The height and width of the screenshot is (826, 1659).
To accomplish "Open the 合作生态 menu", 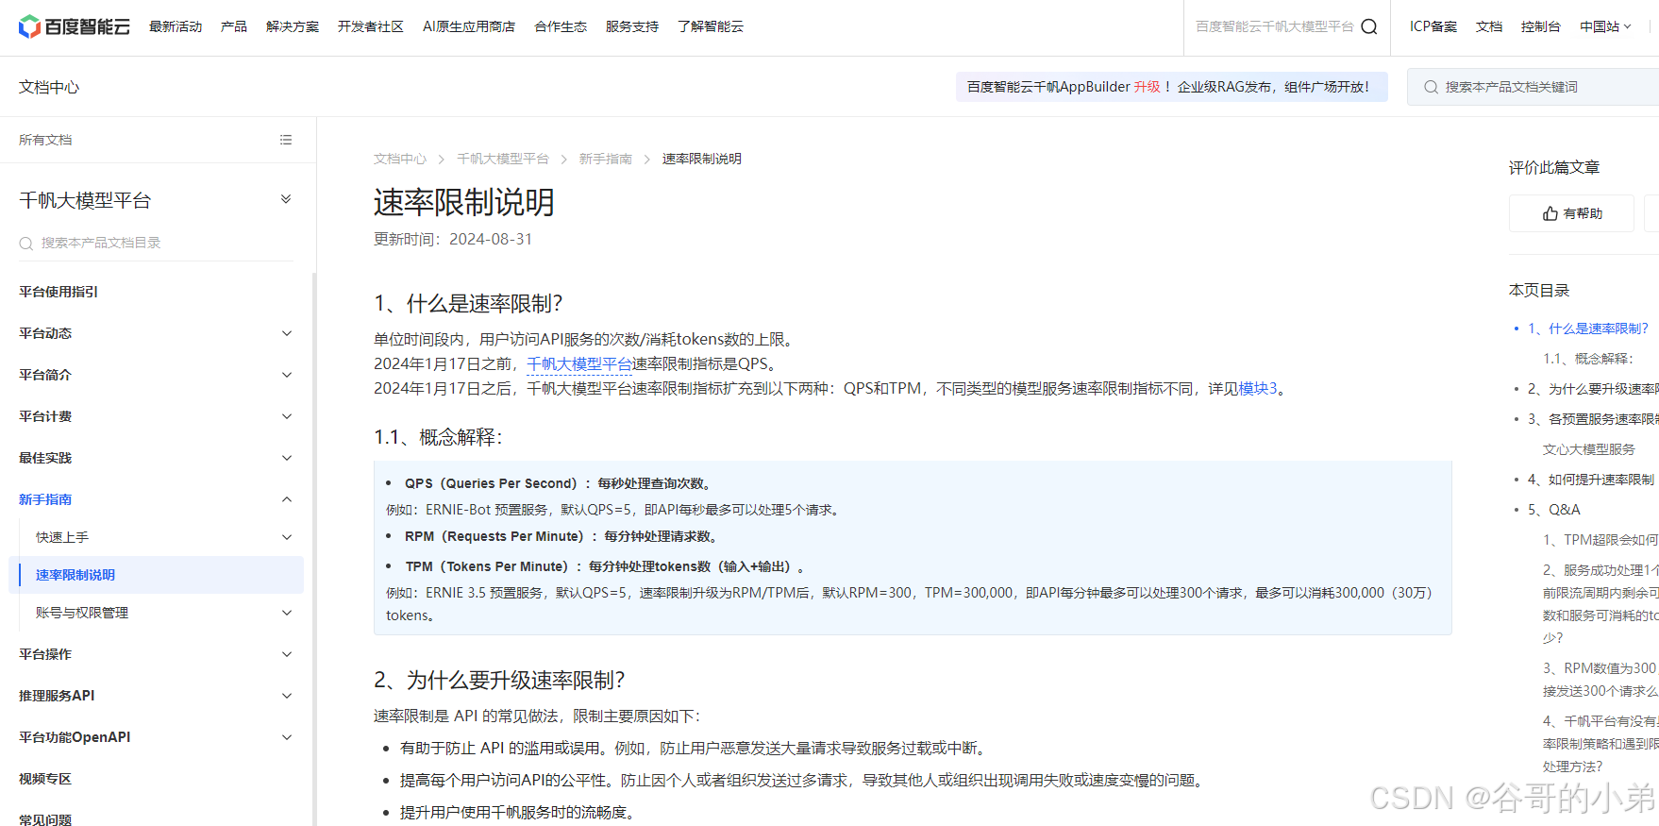I will 561,26.
